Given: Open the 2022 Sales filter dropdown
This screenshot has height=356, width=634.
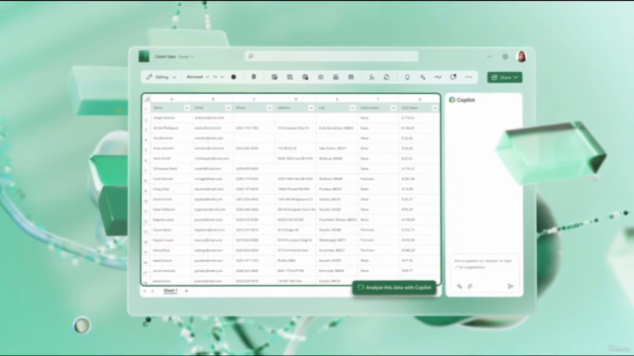Looking at the screenshot, I should click(435, 108).
